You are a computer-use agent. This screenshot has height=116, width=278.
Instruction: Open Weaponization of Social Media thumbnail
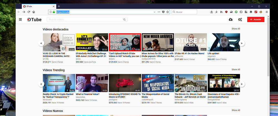158,83
